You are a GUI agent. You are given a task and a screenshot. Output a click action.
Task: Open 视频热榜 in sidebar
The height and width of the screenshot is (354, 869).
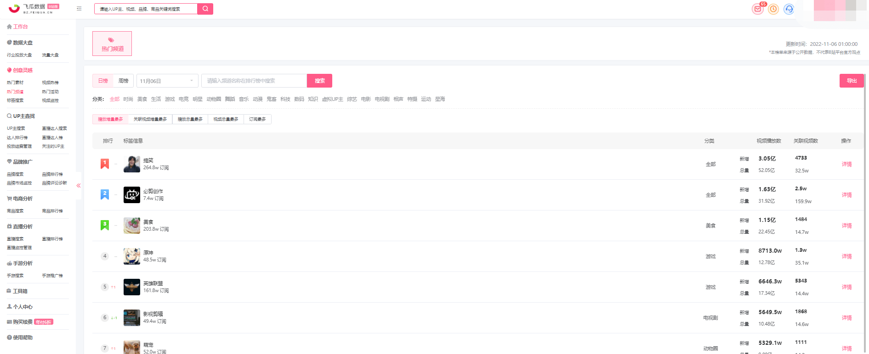pyautogui.click(x=50, y=83)
